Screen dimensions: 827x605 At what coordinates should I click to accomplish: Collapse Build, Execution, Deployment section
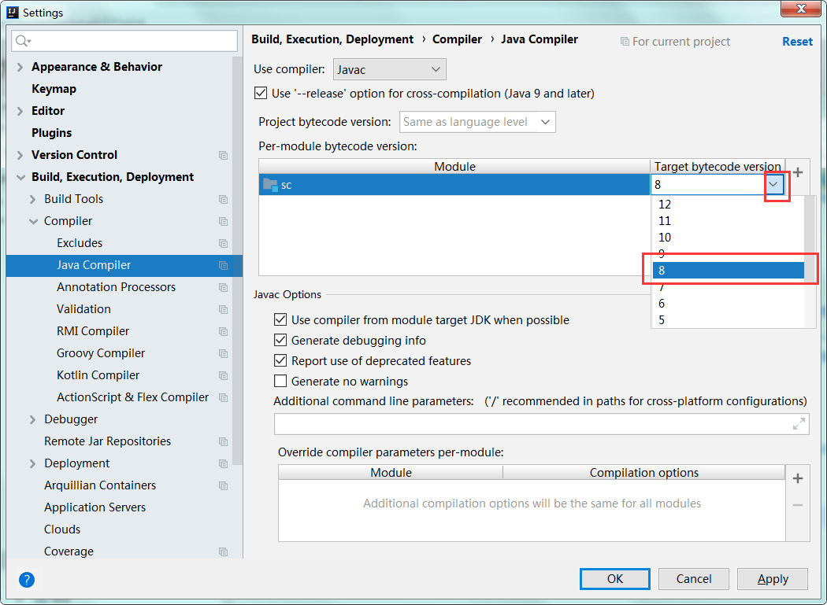20,178
